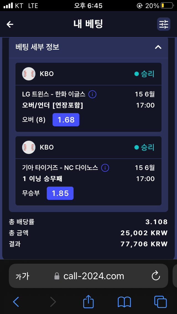Go back in Safari browser
This screenshot has width=177, height=314.
coord(16,302)
